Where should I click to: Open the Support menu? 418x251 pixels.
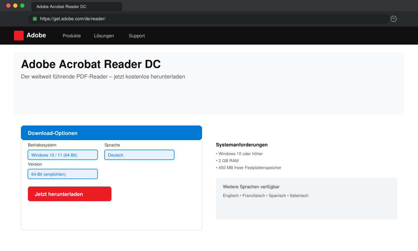(137, 36)
